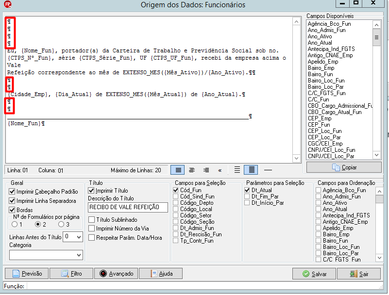Enable Título Sublinhado checkbox
389x295 pixels.
point(92,220)
